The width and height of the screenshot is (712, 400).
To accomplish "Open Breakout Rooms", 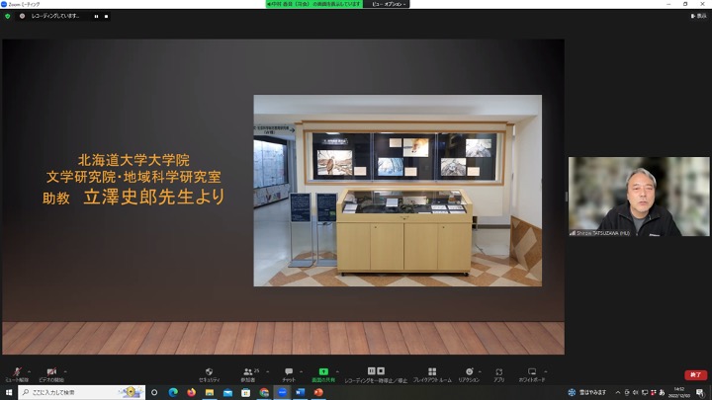I will (x=432, y=374).
